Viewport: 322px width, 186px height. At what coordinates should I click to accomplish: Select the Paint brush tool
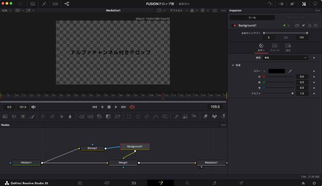(32, 116)
